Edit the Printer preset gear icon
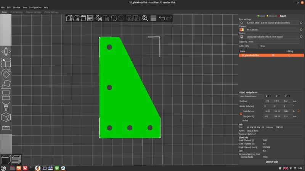Image resolution: width=305 pixels, height=171 pixels. tap(301, 37)
